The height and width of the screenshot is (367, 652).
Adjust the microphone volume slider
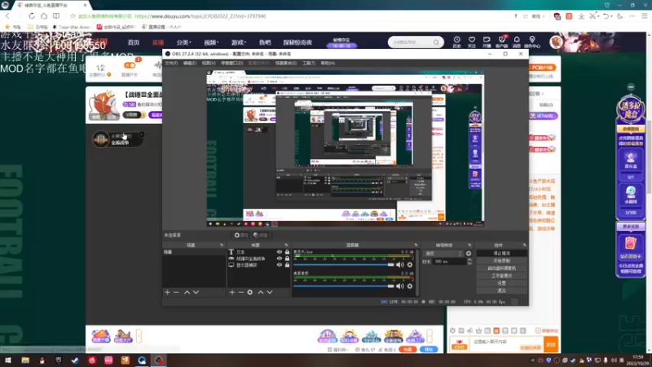pos(343,264)
